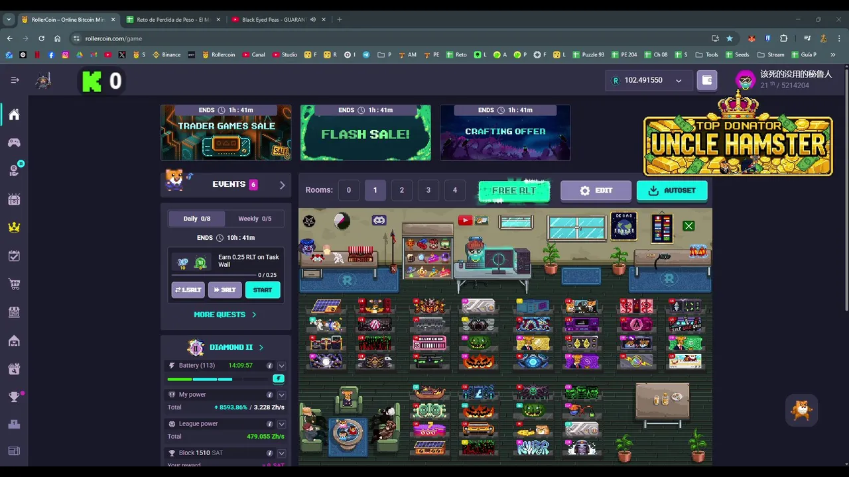Open the Instagram bookmark icon
The image size is (849, 477).
pos(65,55)
